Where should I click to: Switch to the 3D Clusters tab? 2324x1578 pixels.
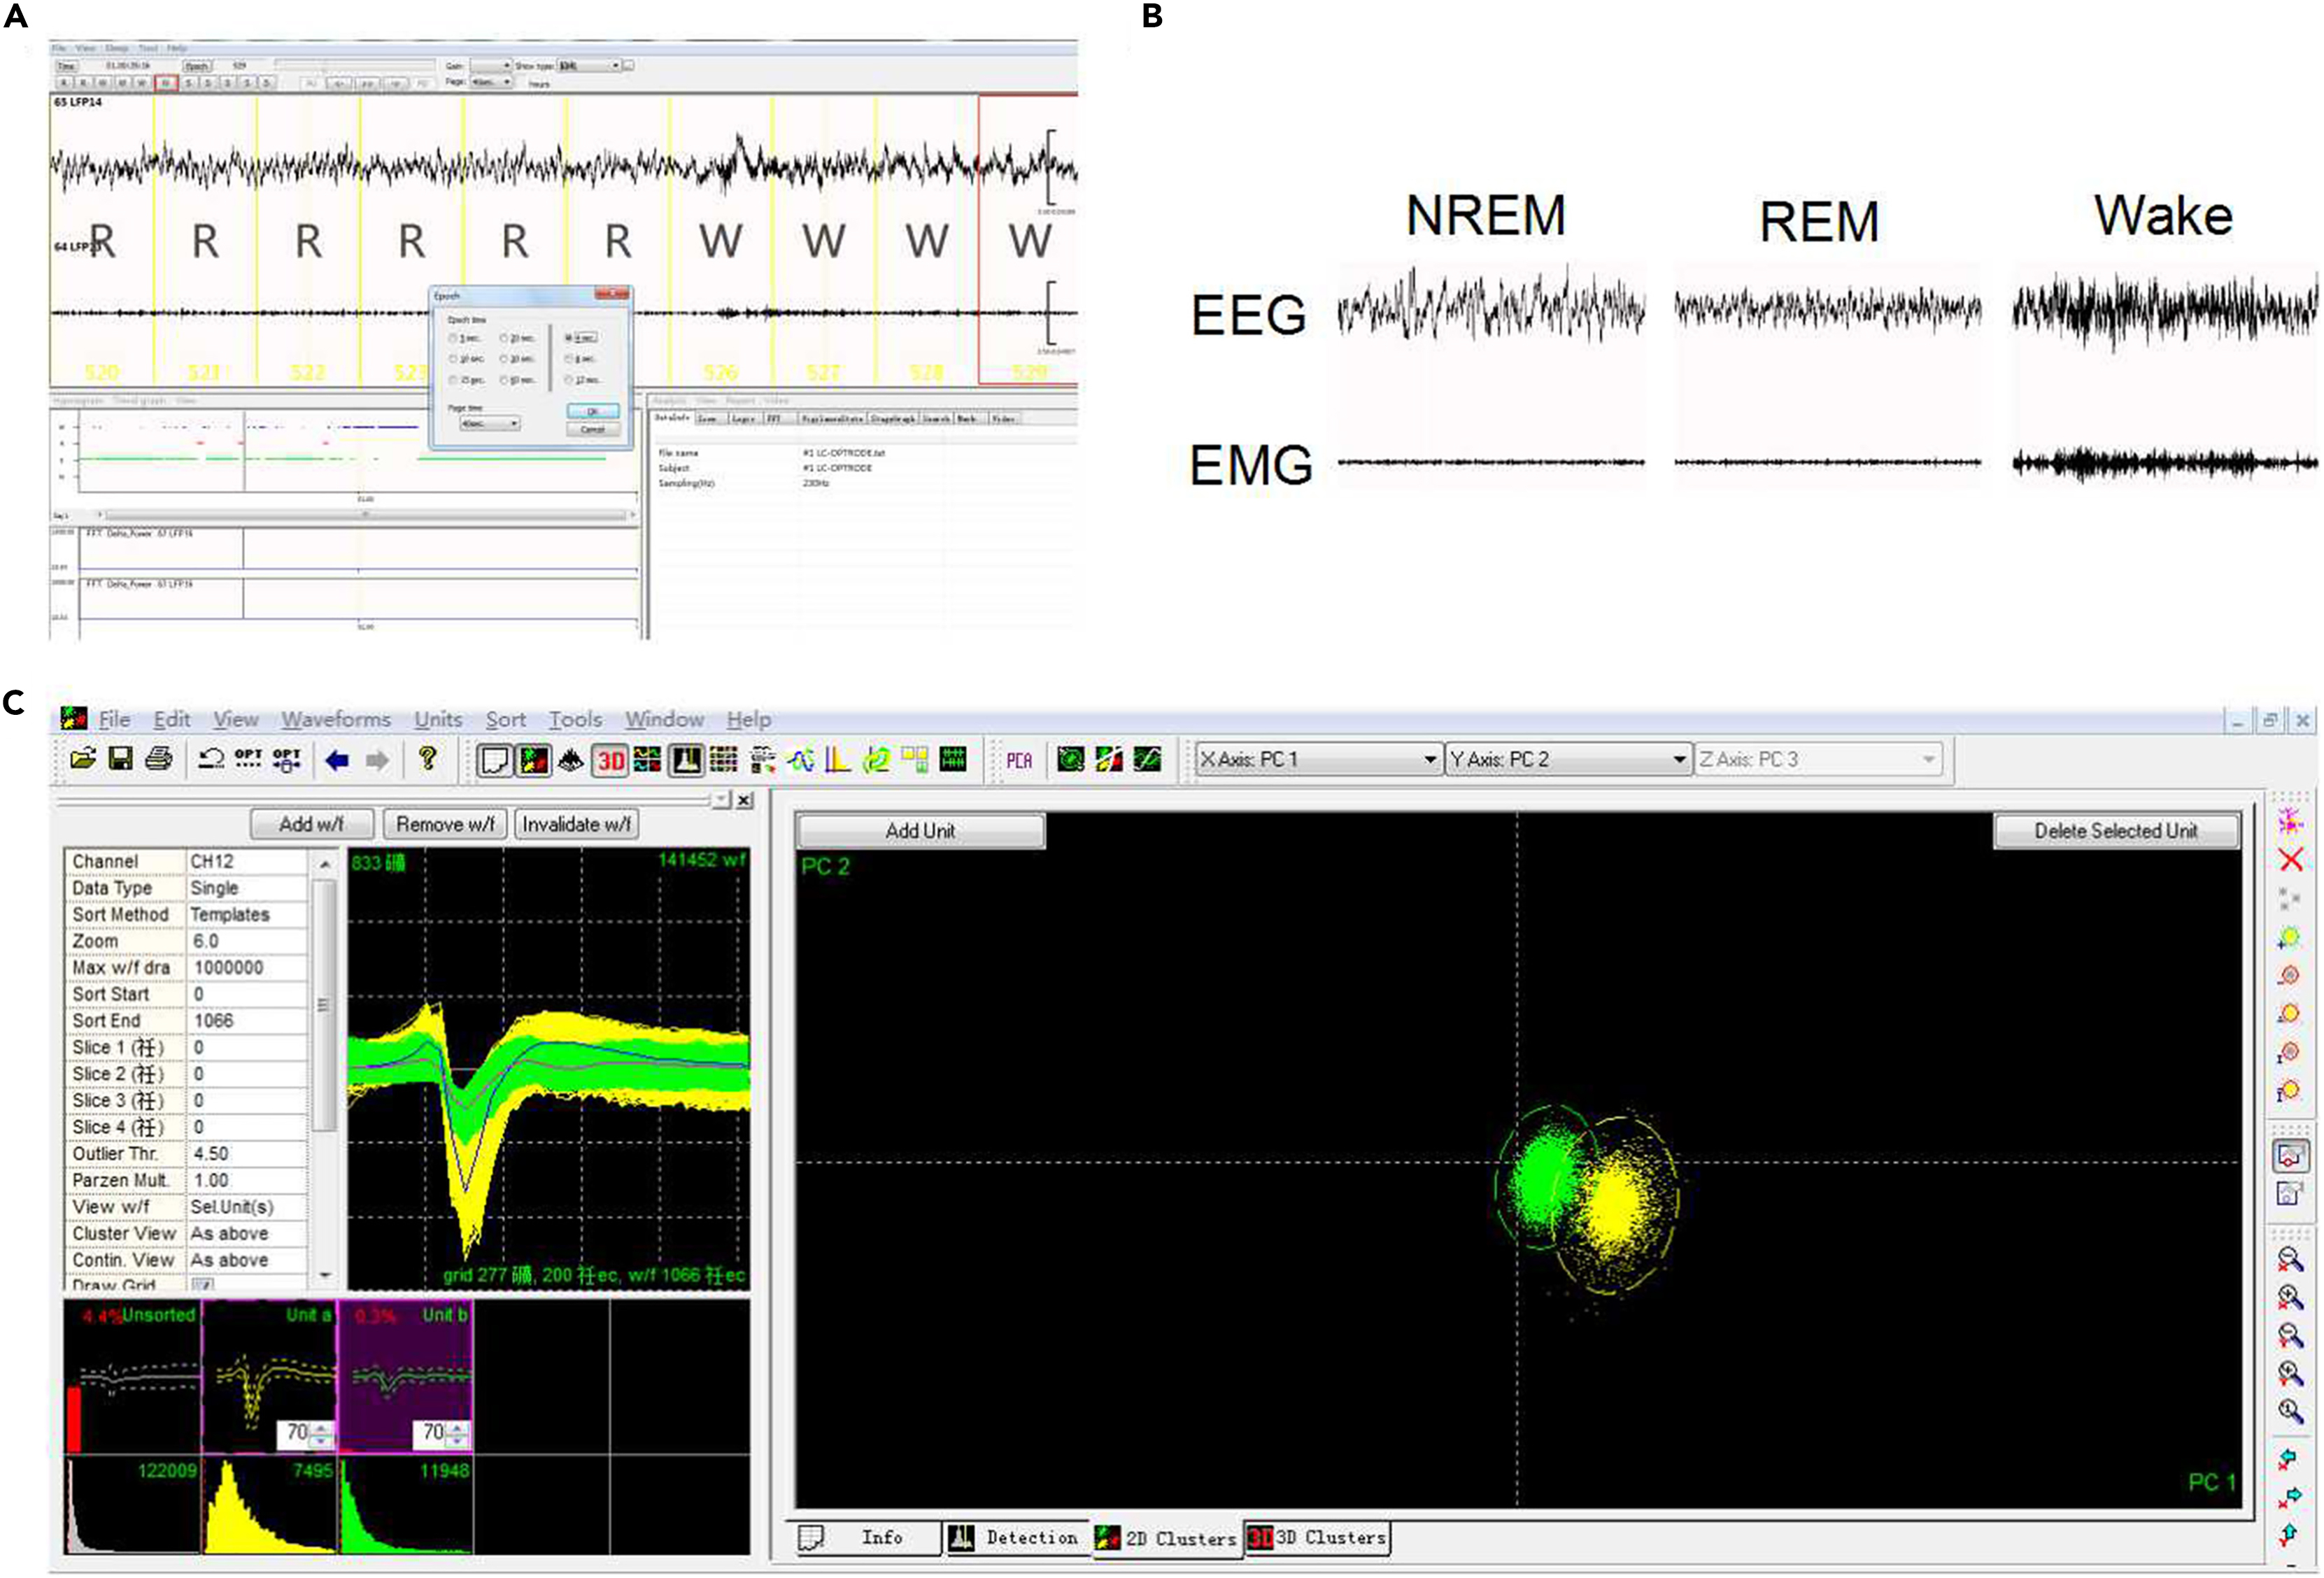[1318, 1538]
